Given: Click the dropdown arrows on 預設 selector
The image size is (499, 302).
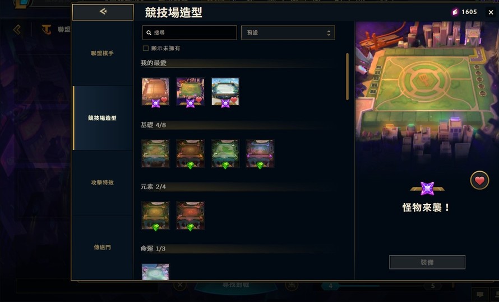Looking at the screenshot, I should pyautogui.click(x=329, y=32).
